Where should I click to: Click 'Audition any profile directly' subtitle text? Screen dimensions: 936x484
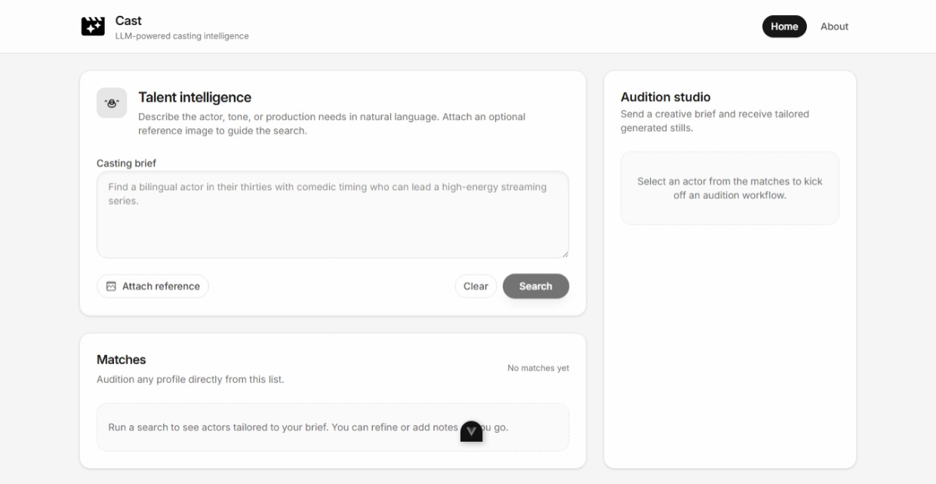(x=190, y=379)
